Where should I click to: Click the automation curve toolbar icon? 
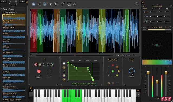tap(63, 4)
